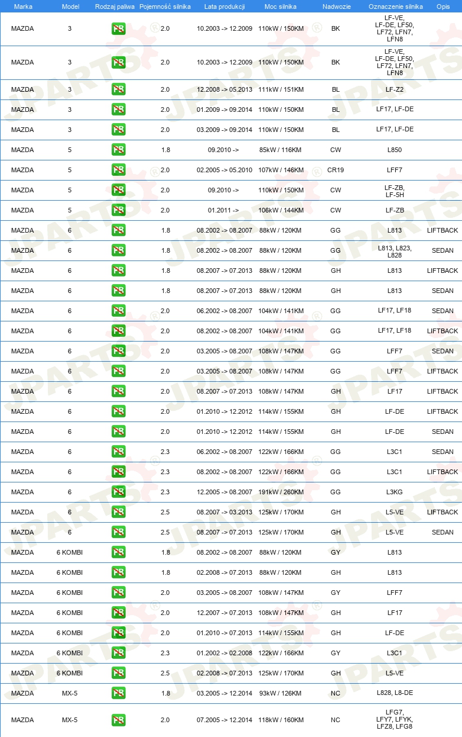Select the '08.2007 -> 03.2013' production years cell

click(225, 512)
